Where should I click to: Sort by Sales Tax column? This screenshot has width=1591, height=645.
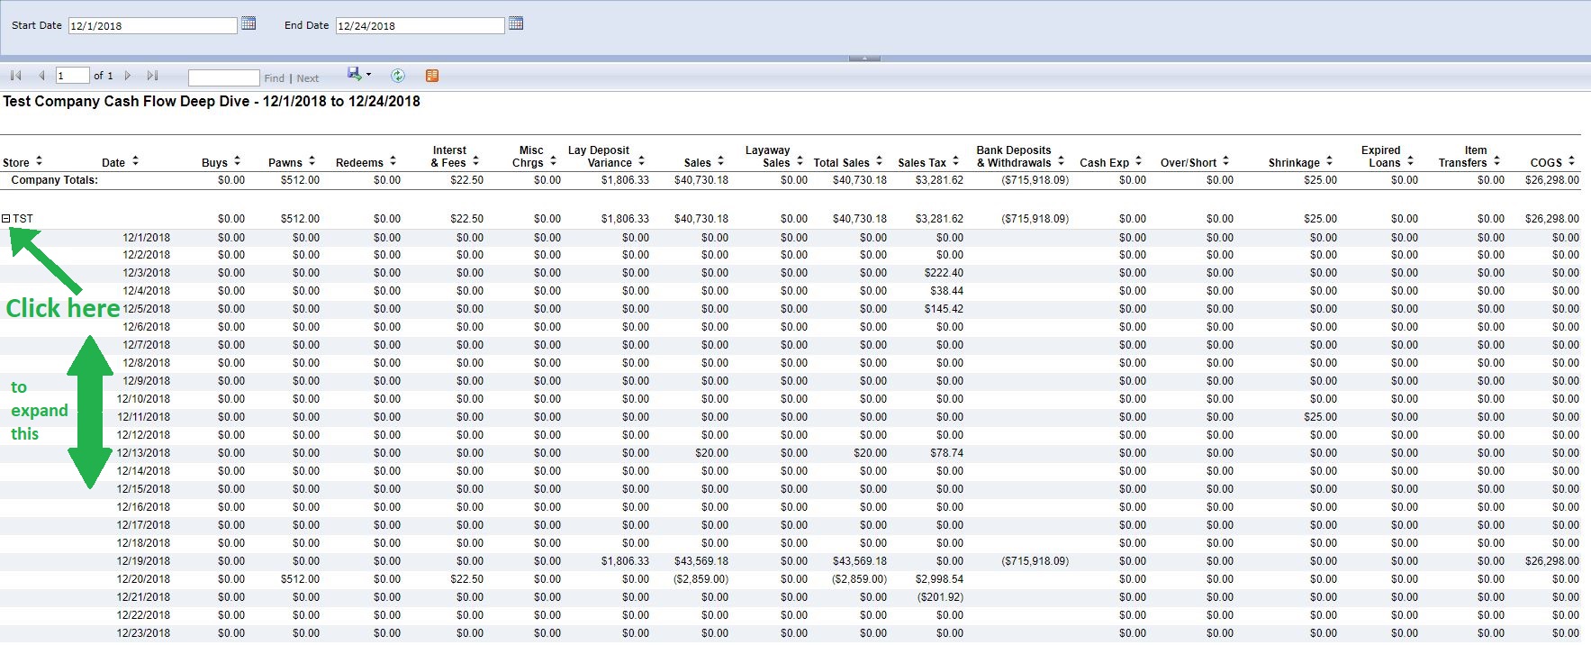955,161
